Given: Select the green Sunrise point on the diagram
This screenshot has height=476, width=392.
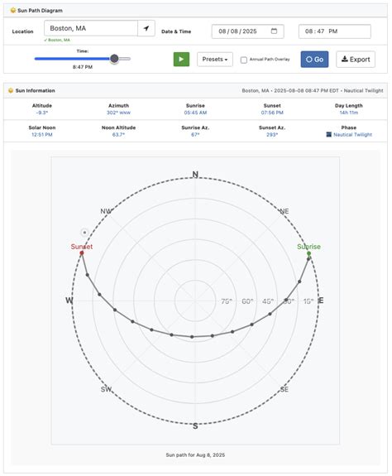Looking at the screenshot, I should click(x=308, y=253).
